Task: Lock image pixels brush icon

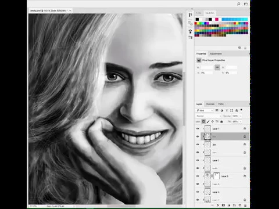Action: pos(208,121)
